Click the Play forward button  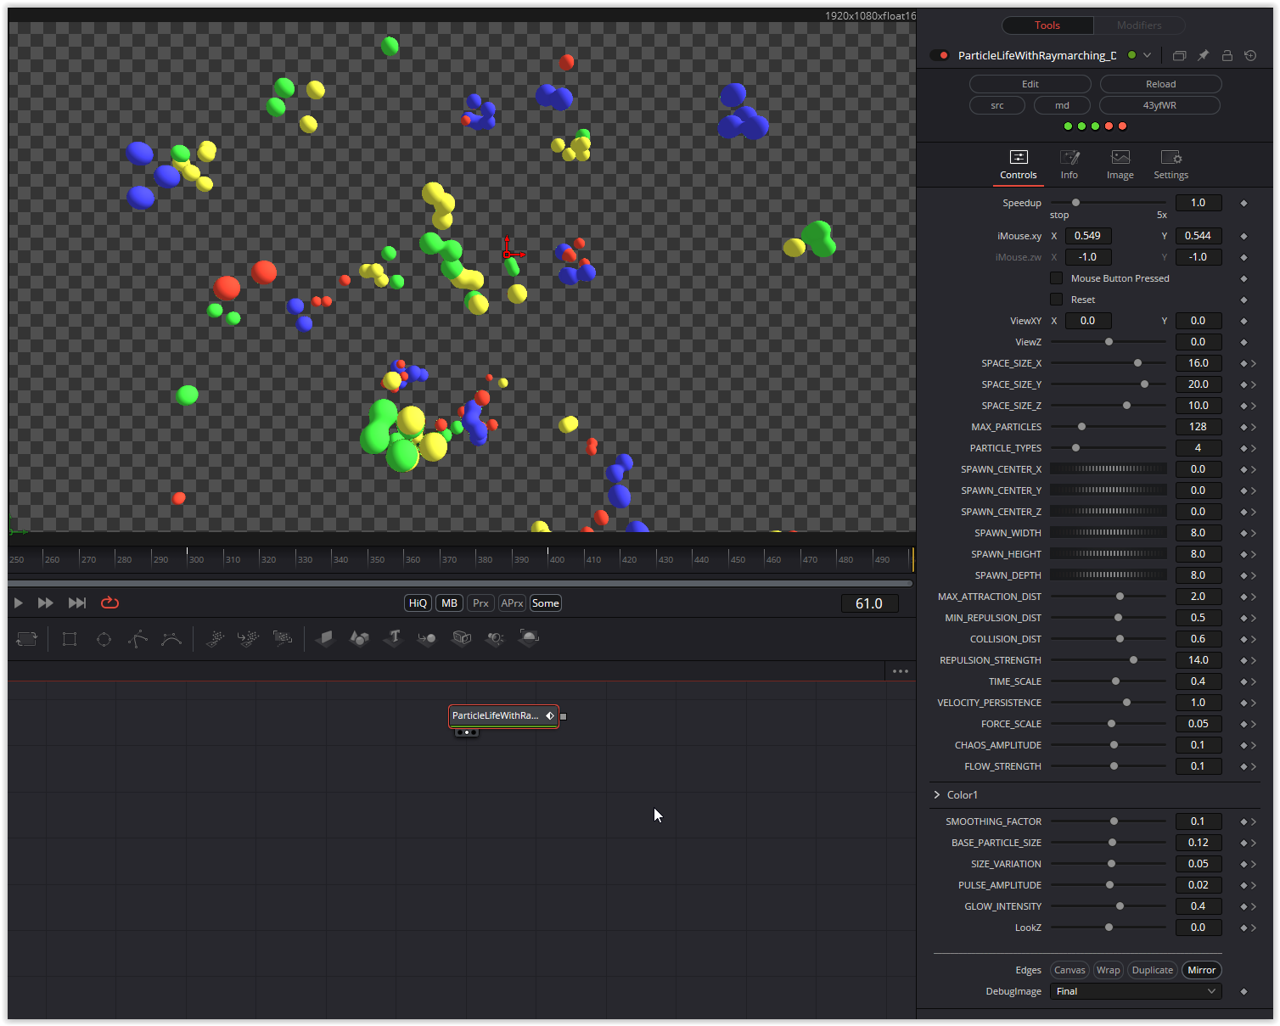pos(18,603)
